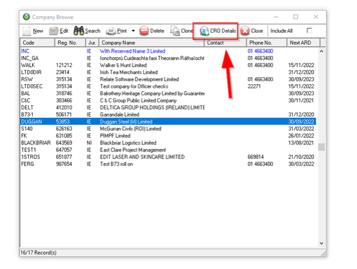Sort by the Contact column header
This screenshot has width=357, height=269.
click(225, 43)
